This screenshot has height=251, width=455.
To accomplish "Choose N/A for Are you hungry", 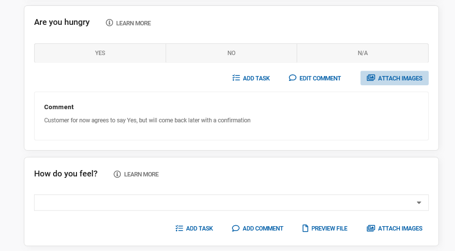I will 362,53.
